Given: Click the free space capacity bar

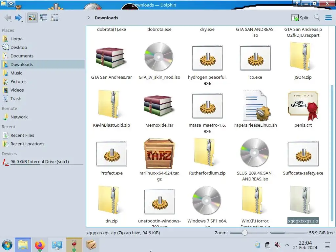Looking at the screenshot, I should click(x=289, y=233).
